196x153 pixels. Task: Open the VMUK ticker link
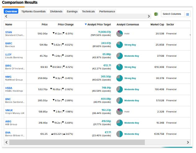point(9,110)
